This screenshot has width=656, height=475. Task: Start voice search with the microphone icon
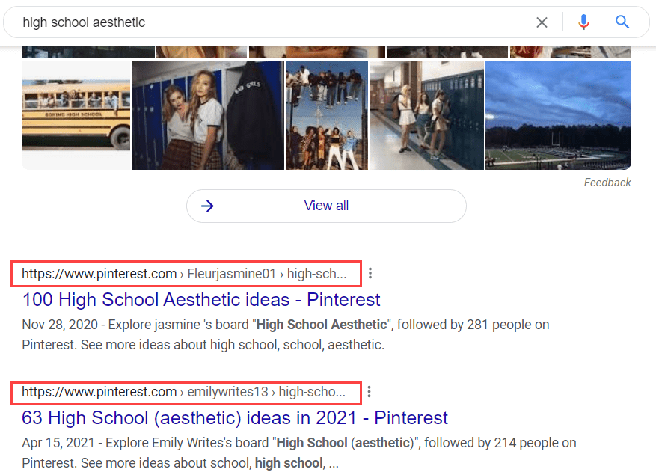(583, 22)
